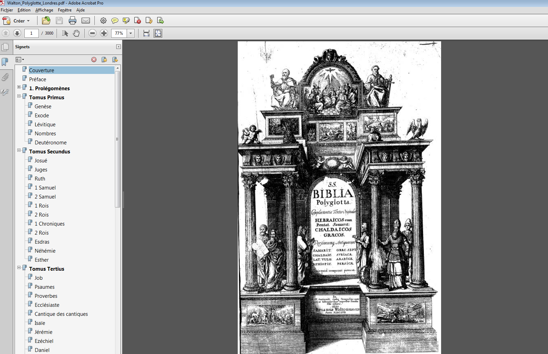Select the highlight text tool
Screen dimensions: 548x354
(x=126, y=20)
